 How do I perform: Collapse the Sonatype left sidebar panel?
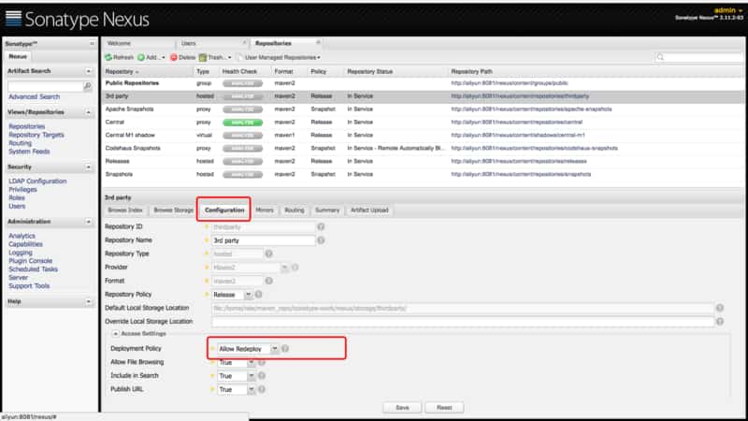[92, 43]
